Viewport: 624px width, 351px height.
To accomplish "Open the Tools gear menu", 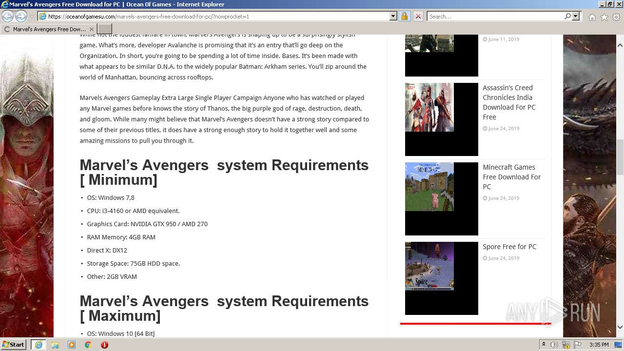I will click(x=616, y=17).
